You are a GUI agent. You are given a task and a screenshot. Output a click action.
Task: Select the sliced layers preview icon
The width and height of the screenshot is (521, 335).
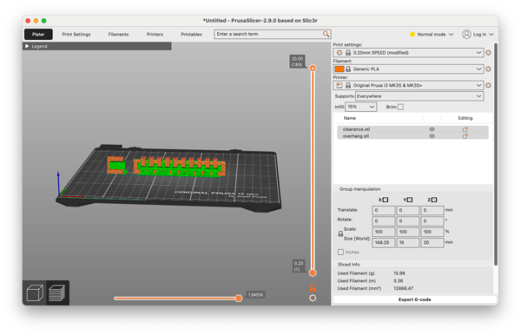click(x=57, y=293)
